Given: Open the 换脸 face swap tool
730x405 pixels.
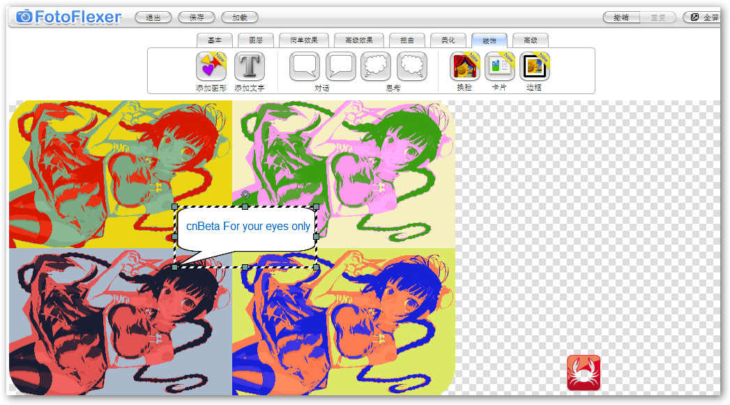Looking at the screenshot, I should click(x=464, y=66).
